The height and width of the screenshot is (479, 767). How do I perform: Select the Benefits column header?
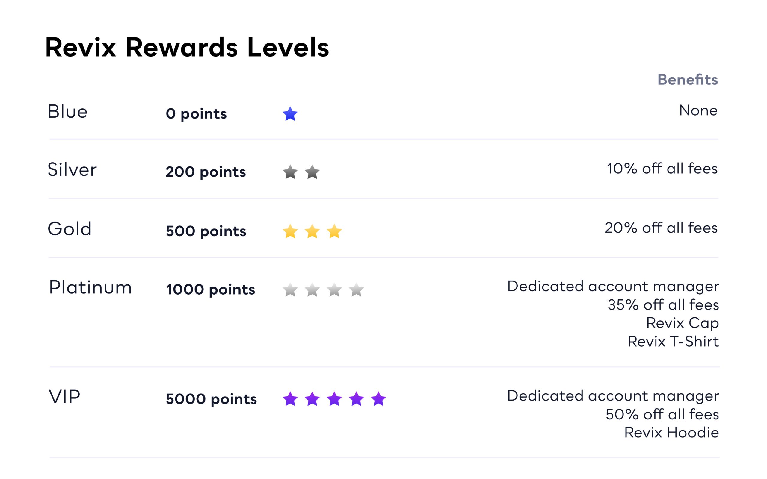[687, 80]
